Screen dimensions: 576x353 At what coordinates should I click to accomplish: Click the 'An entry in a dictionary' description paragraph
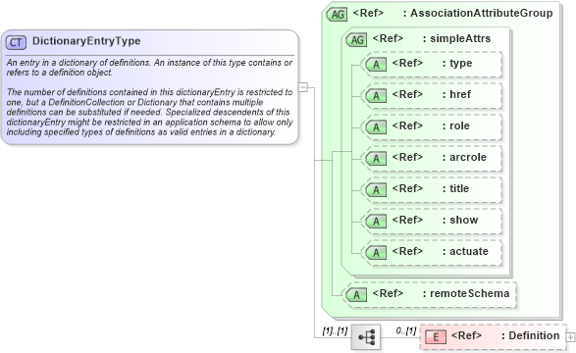[149, 68]
